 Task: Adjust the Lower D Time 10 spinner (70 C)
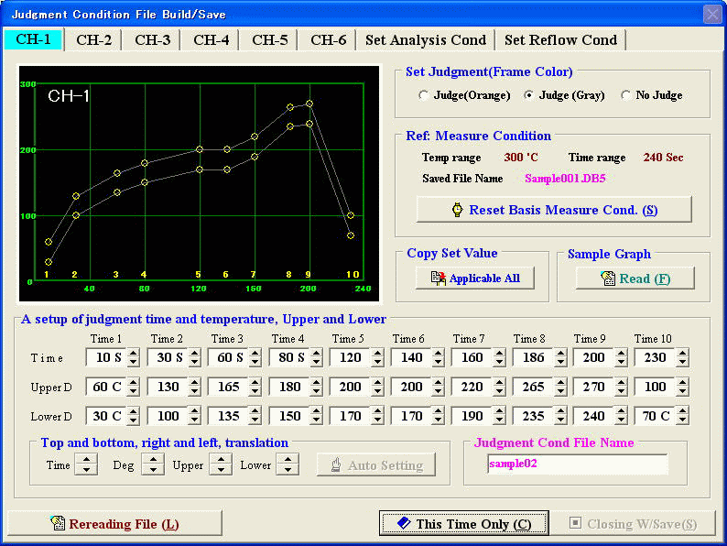682,416
